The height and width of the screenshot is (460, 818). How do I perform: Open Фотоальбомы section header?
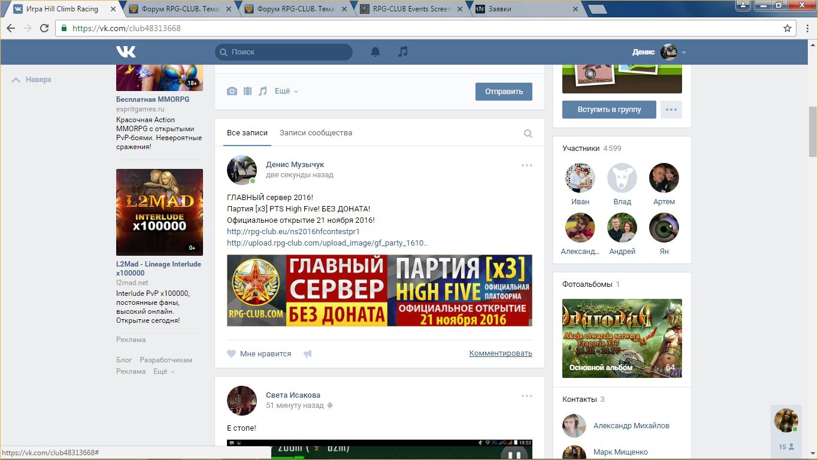(x=587, y=285)
